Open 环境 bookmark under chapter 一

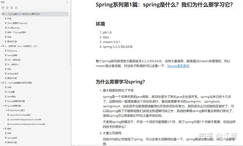(x=9, y=19)
